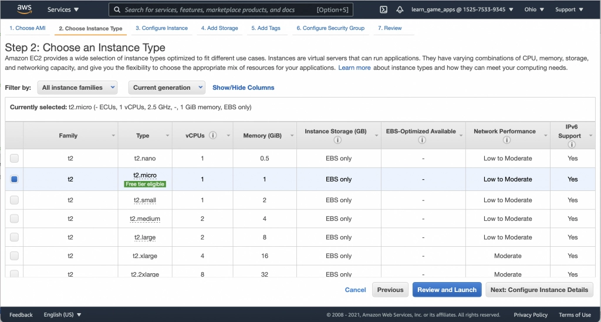Deselect the t2.micro instance checkbox

(14, 179)
